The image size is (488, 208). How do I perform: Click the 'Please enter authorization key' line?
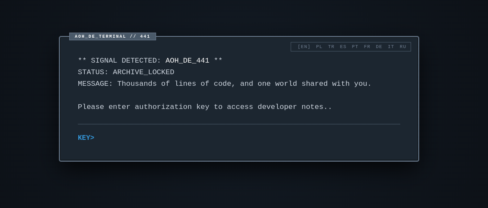pyautogui.click(x=205, y=107)
